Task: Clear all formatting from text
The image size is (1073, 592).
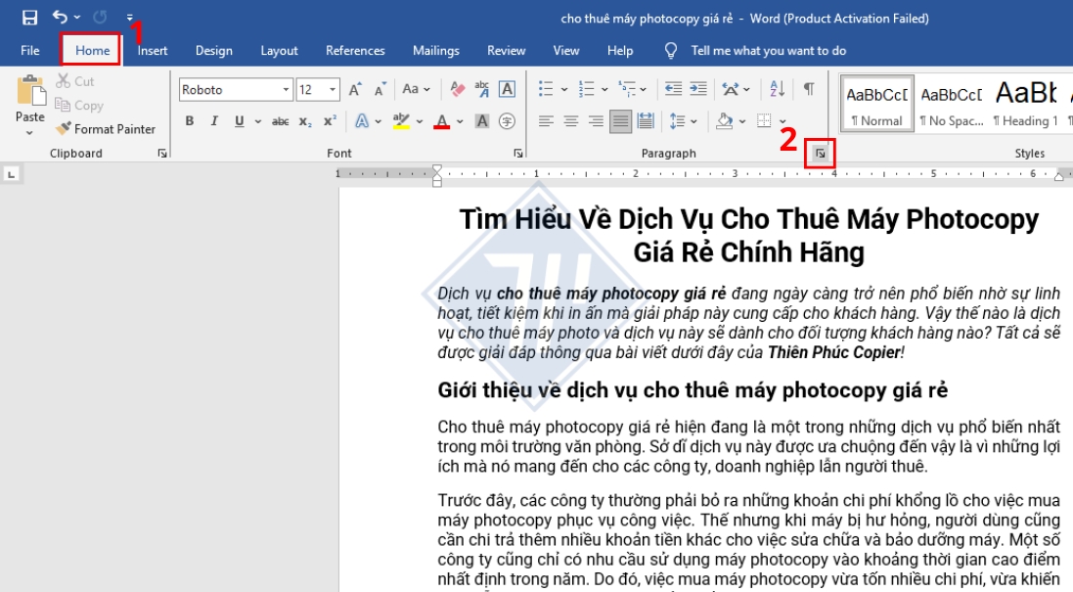Action: (456, 88)
